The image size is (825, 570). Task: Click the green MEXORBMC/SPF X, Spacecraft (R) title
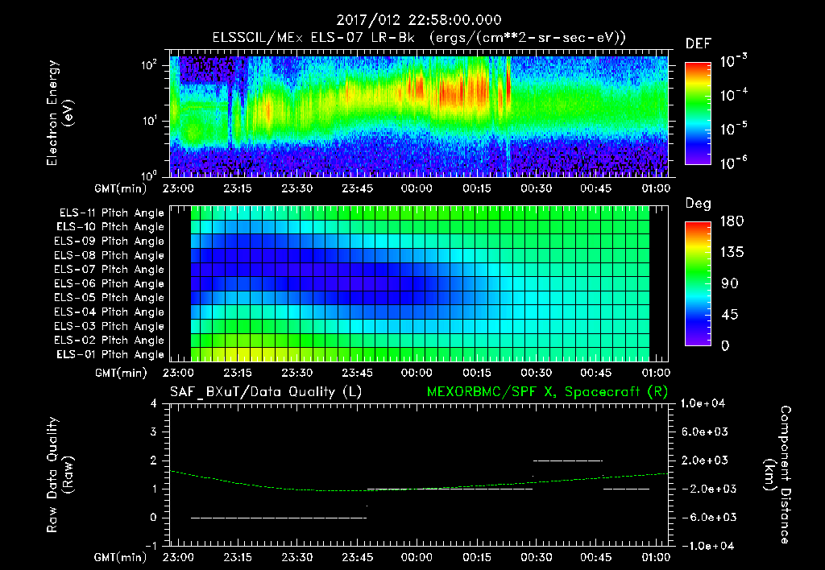547,392
